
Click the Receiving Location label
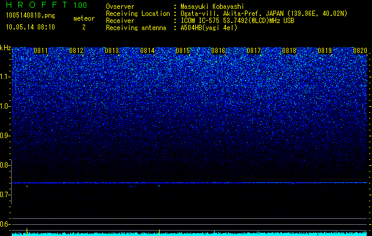point(138,14)
